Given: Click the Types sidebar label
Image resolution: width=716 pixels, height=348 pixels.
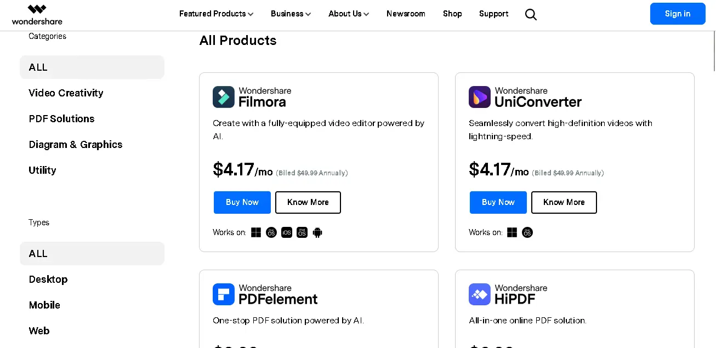Looking at the screenshot, I should click(x=39, y=223).
